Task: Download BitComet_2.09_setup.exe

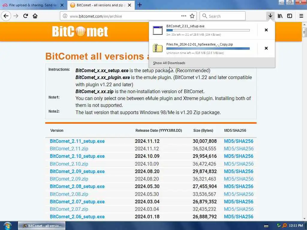Action: coord(77,171)
